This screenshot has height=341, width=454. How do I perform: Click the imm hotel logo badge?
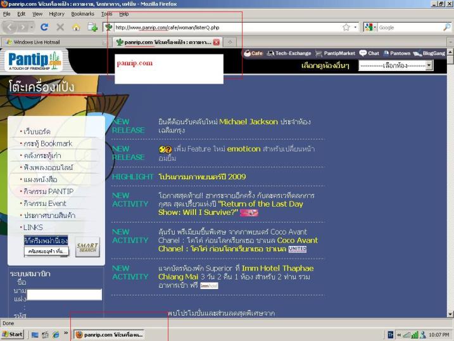(x=209, y=286)
